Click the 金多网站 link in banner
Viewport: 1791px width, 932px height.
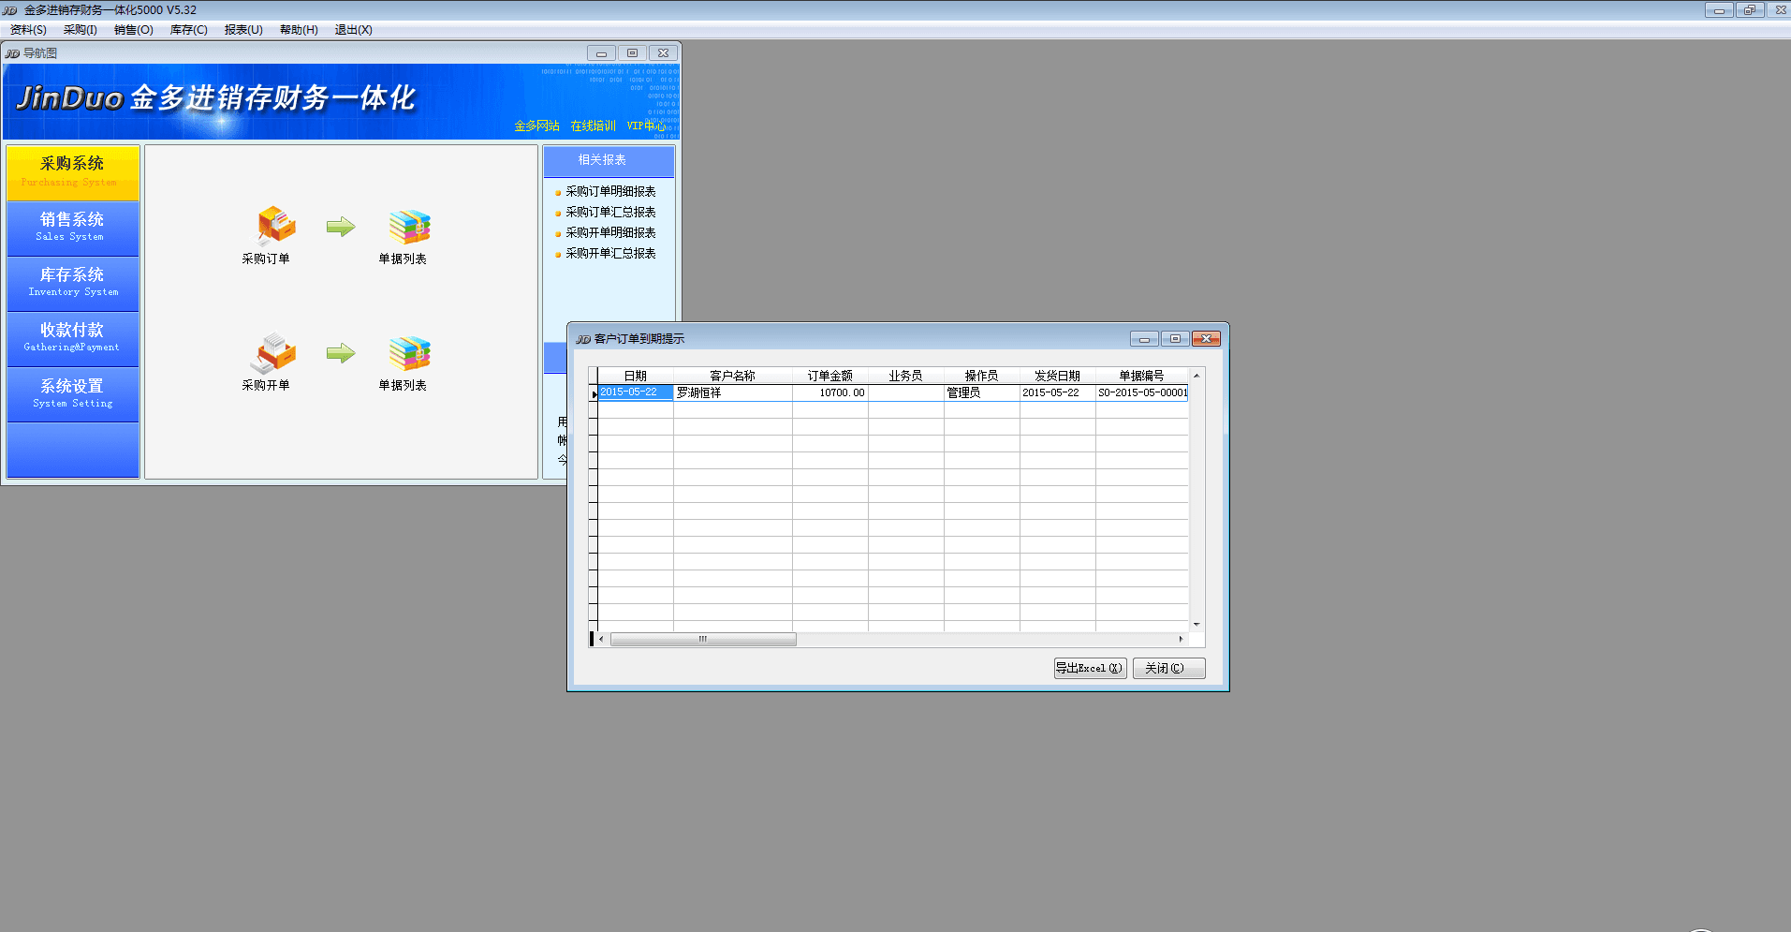point(536,126)
